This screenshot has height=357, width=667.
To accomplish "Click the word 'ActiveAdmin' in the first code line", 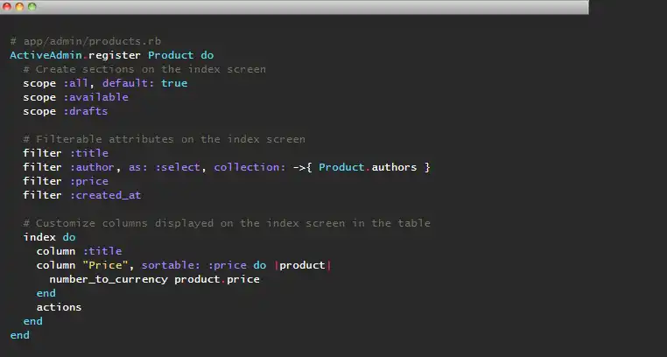I will point(46,55).
